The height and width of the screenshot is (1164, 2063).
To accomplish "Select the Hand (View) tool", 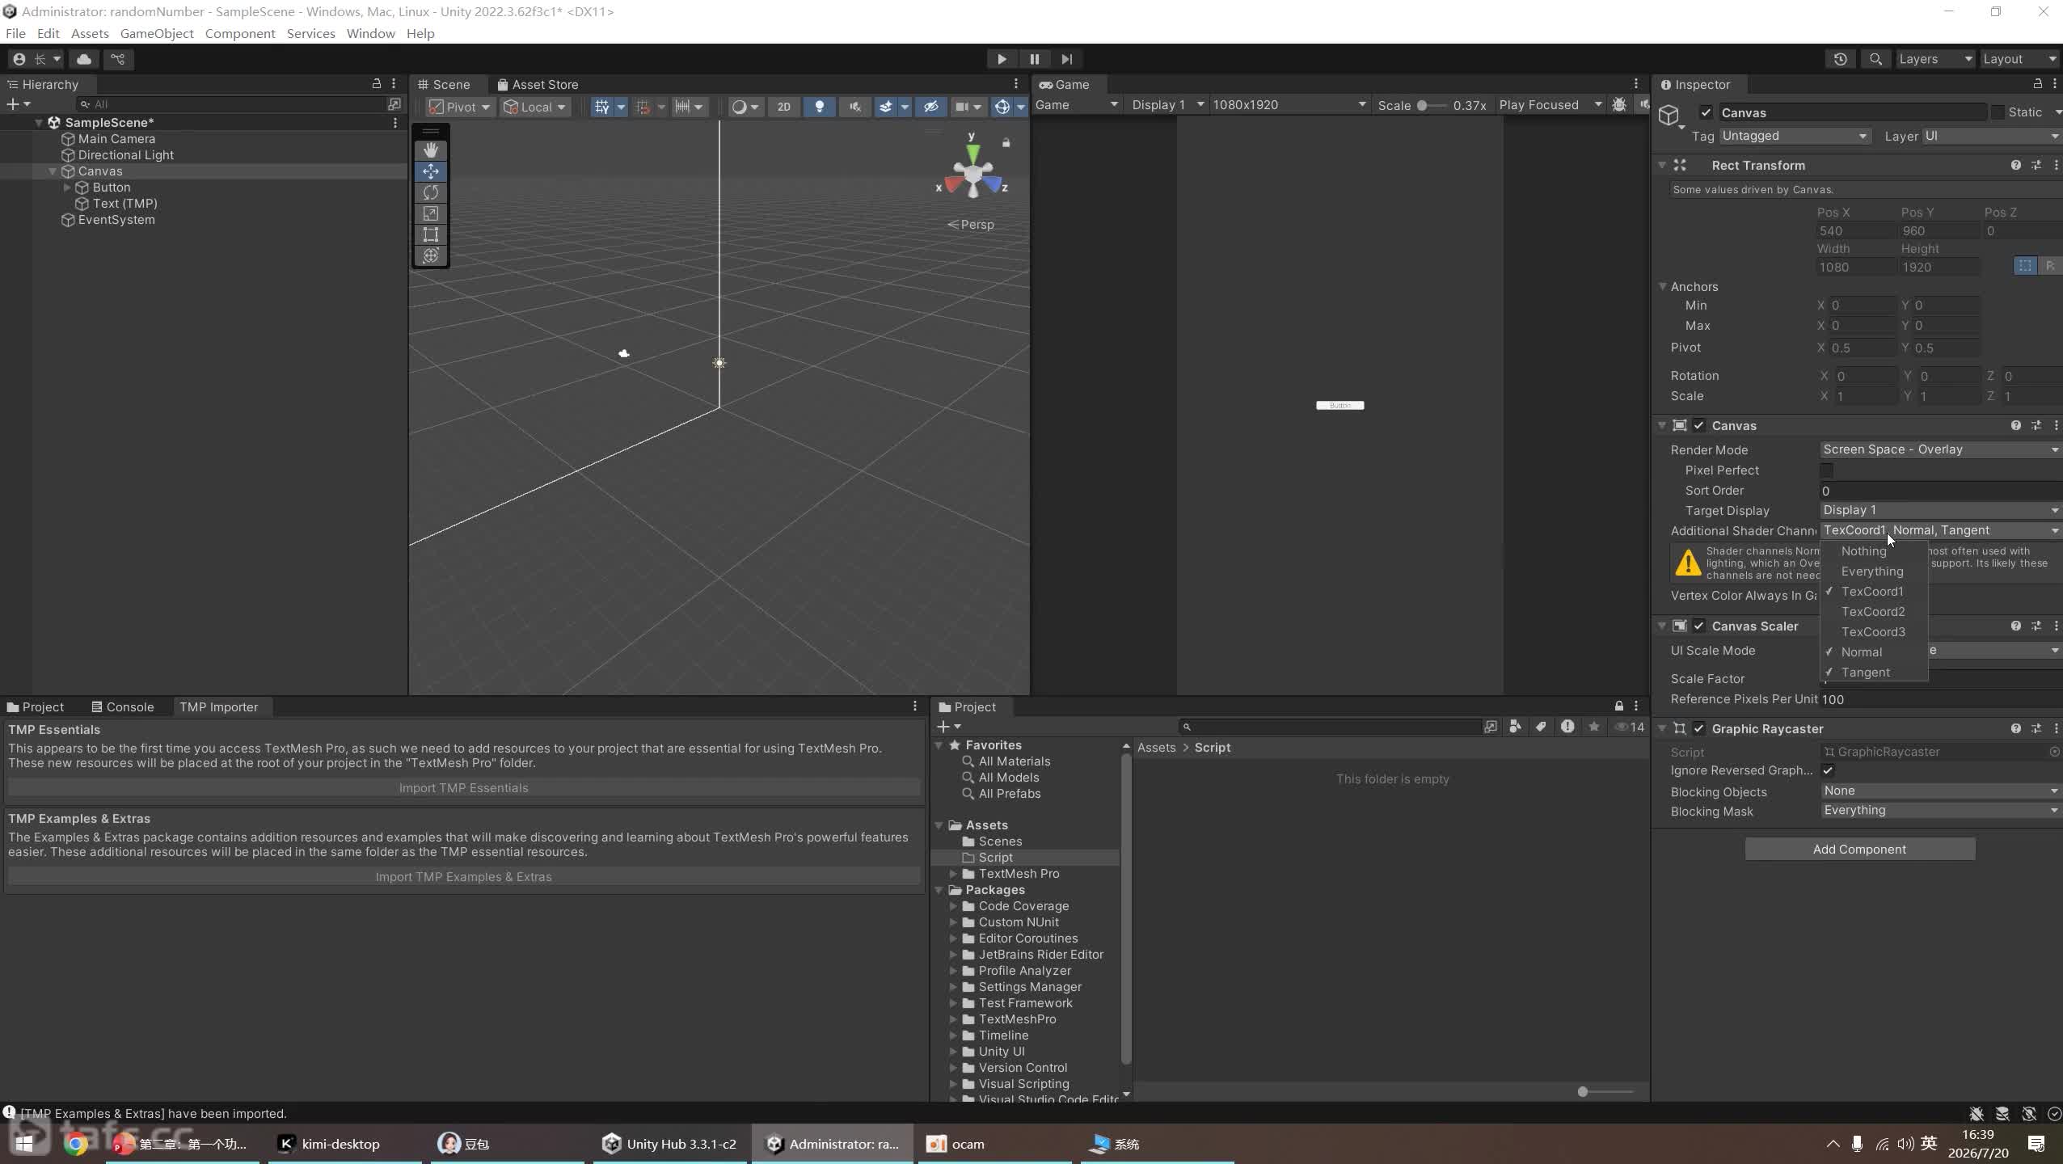I will (x=431, y=150).
